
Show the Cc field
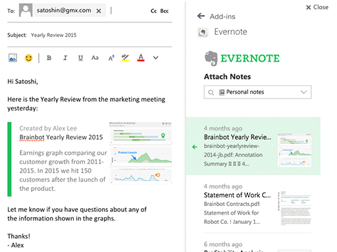click(153, 11)
